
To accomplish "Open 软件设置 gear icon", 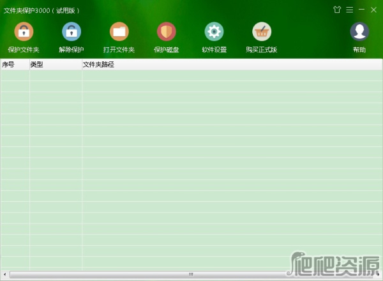I will coord(214,31).
